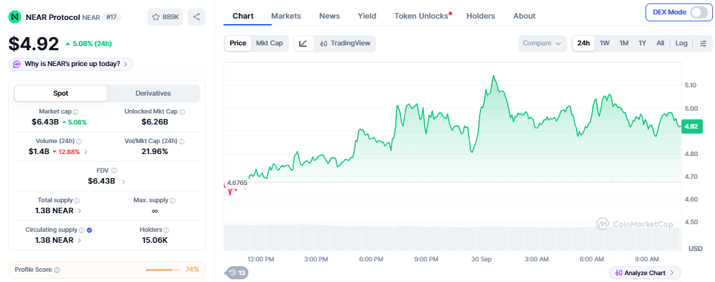Click Vol/Mkt Cap (24h) info icon
The image size is (715, 282).
click(182, 142)
